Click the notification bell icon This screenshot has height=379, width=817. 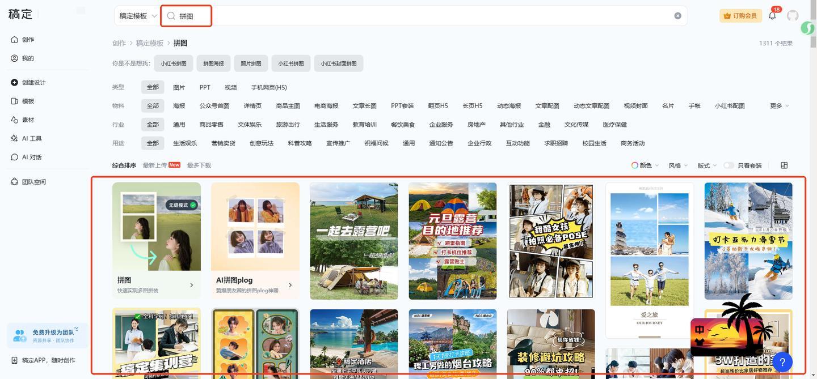(x=772, y=16)
